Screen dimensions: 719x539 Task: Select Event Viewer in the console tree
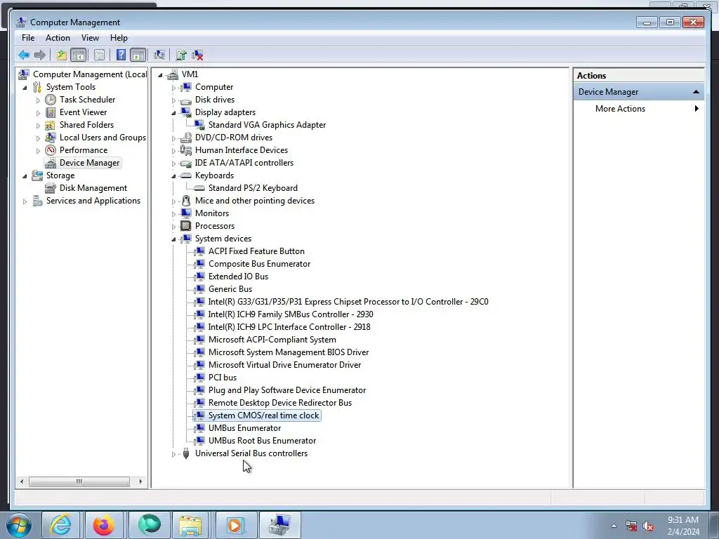[x=83, y=112]
